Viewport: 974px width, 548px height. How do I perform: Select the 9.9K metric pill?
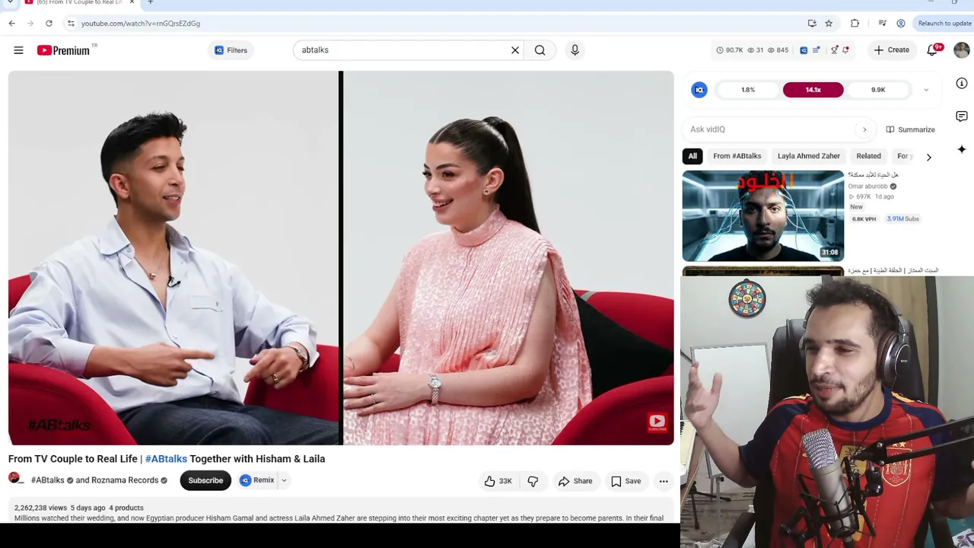[878, 90]
